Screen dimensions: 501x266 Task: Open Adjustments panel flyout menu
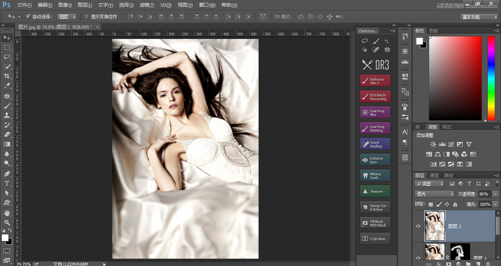click(497, 127)
